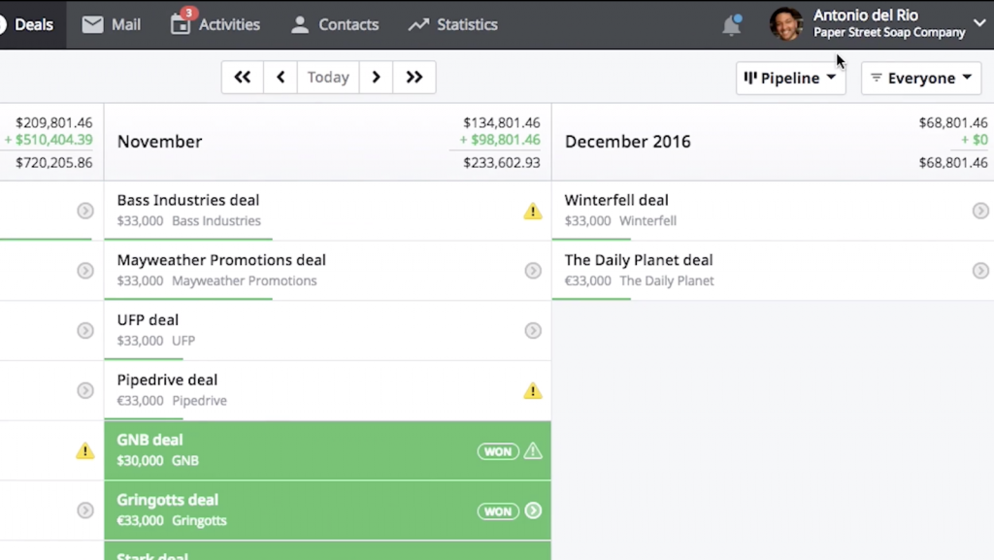Click the warning icon on Bass Industries deal
The width and height of the screenshot is (994, 560).
point(533,211)
